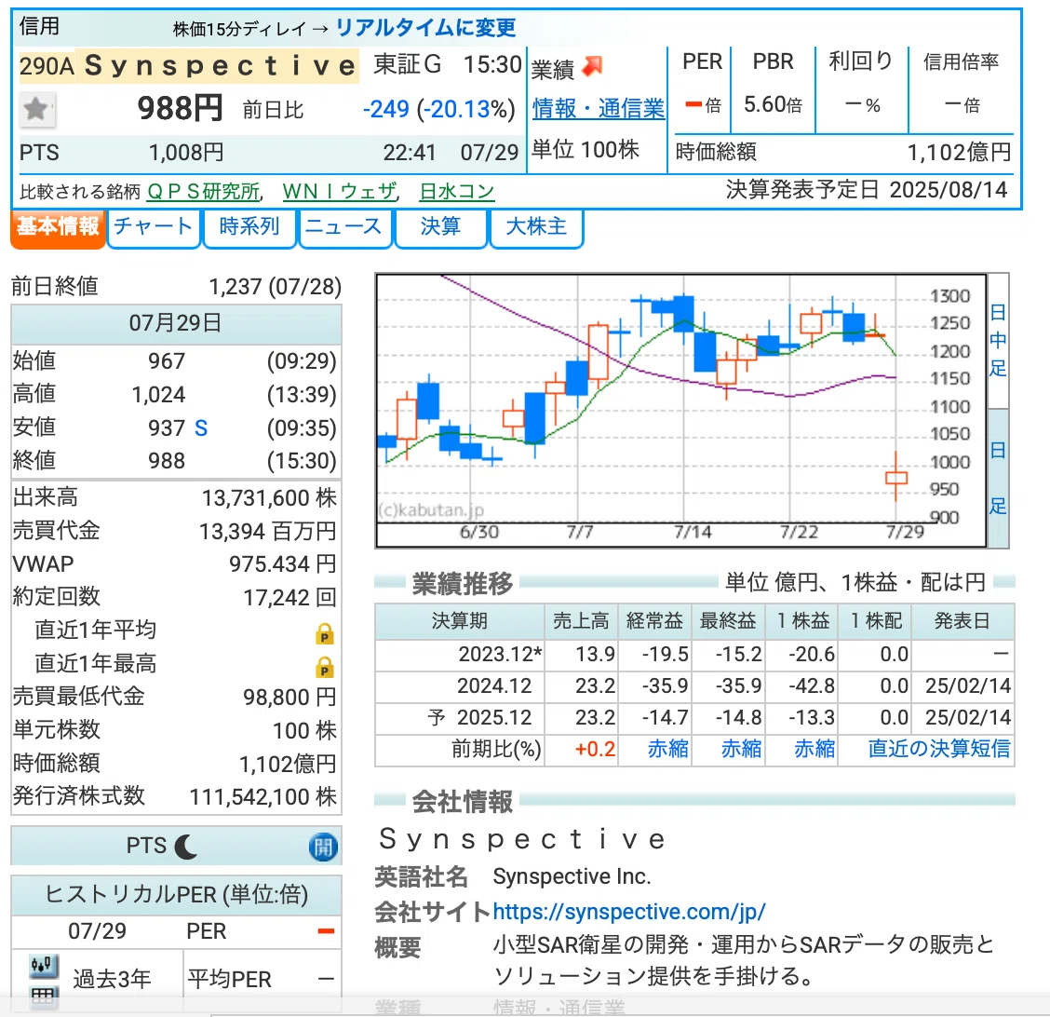Open the 情報・通信業 sector link

(599, 109)
